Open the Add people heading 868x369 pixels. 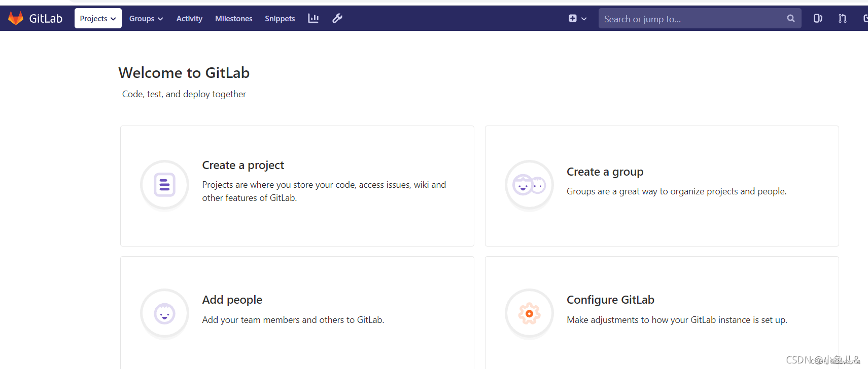point(232,300)
